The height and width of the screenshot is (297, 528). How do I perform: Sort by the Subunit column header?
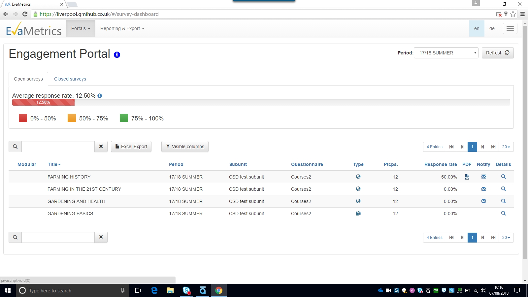point(238,164)
